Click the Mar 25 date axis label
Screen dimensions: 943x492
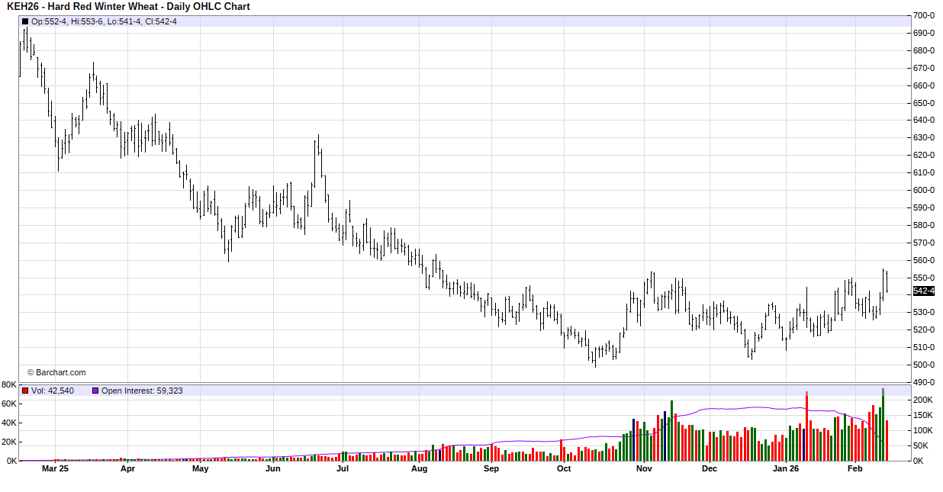[55, 469]
